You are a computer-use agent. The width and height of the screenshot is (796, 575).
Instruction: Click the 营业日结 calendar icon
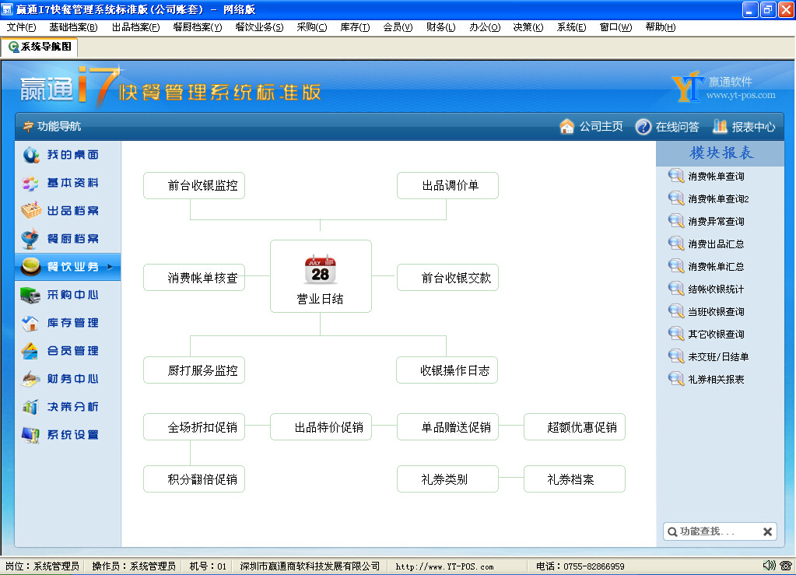[321, 269]
